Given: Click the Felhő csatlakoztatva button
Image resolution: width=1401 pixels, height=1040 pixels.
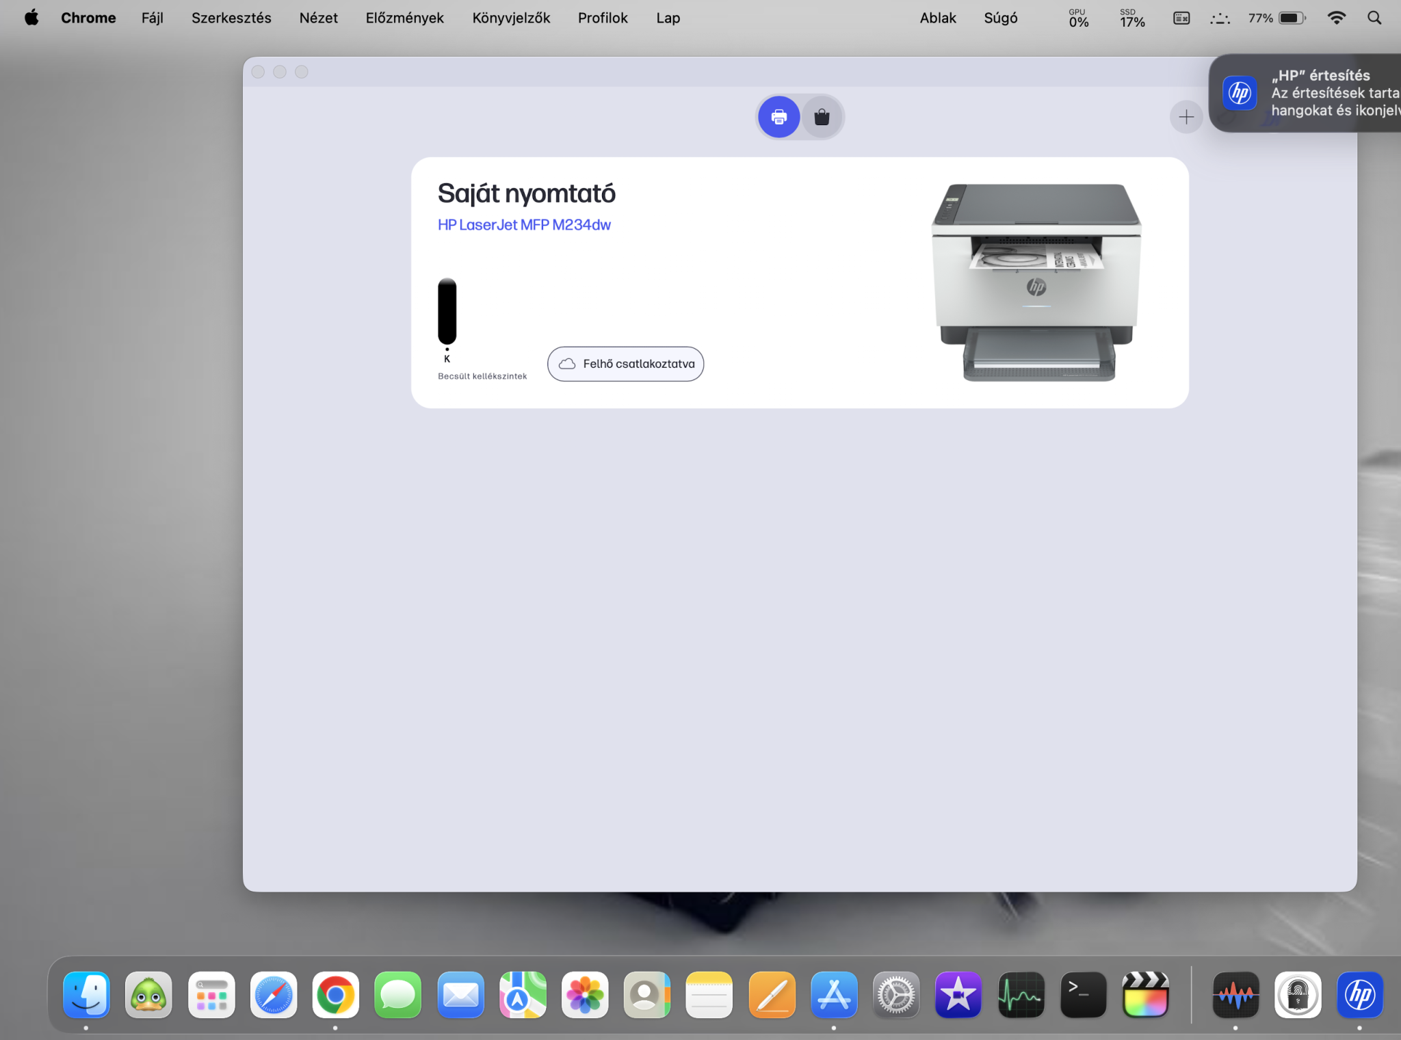Looking at the screenshot, I should (625, 364).
